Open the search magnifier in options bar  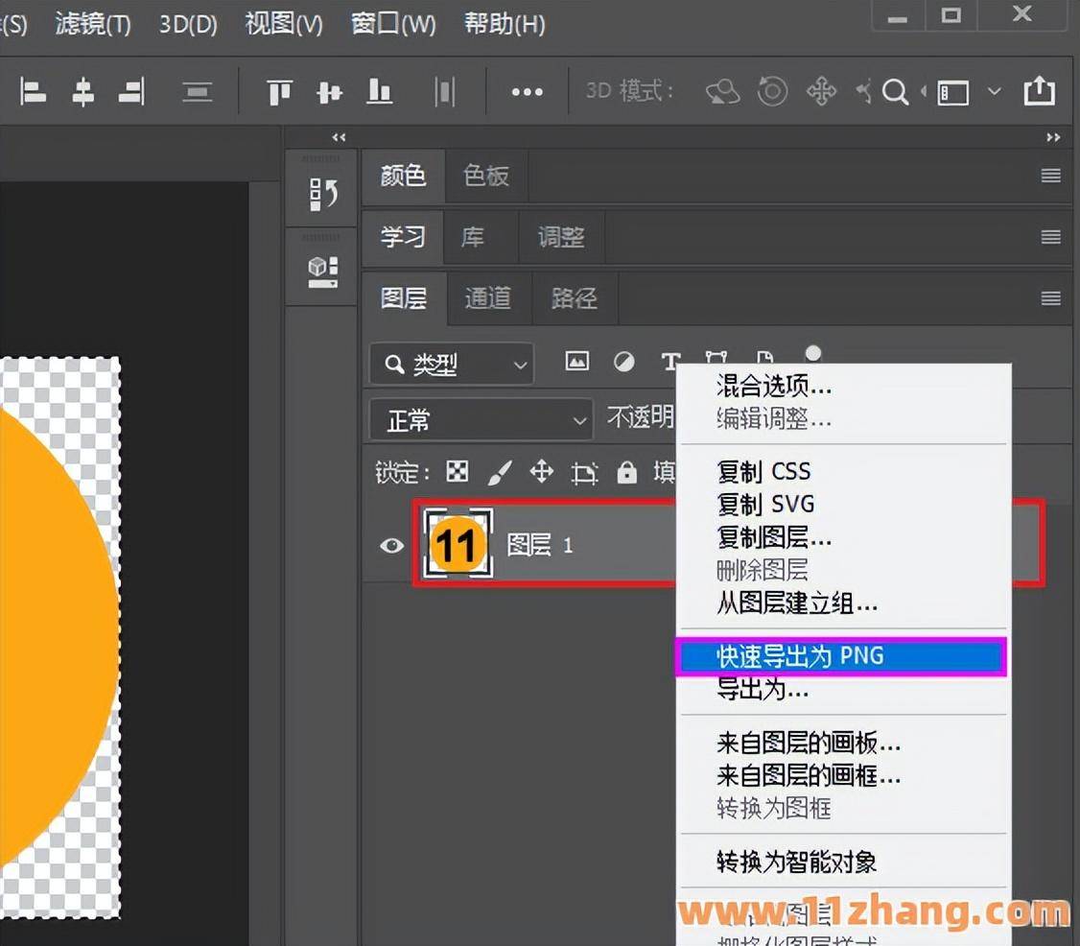tap(895, 91)
